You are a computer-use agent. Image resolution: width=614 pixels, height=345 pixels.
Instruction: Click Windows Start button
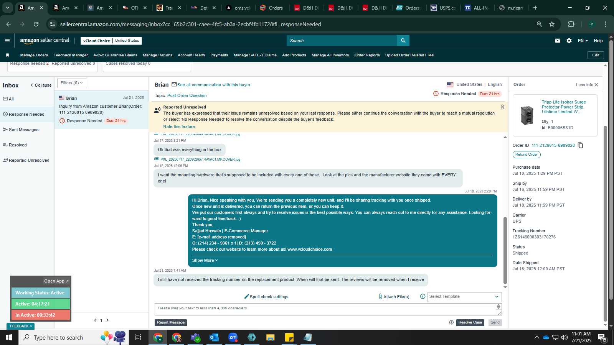point(9,337)
